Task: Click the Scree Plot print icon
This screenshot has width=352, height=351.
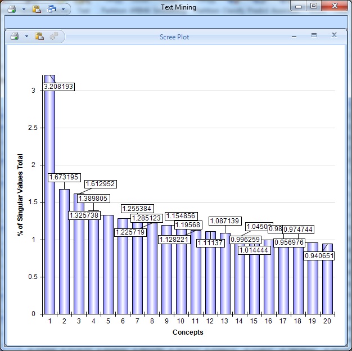Action: pos(15,36)
